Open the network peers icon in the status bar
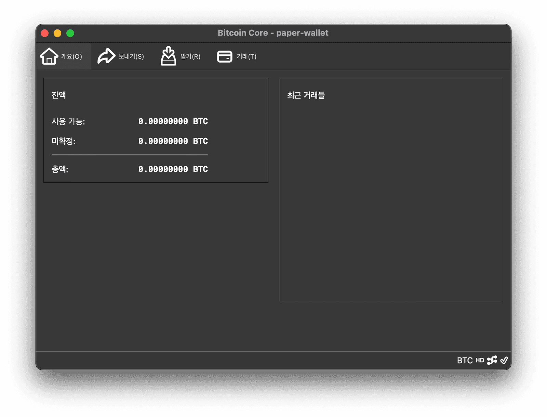Image resolution: width=547 pixels, height=417 pixels. pyautogui.click(x=492, y=360)
